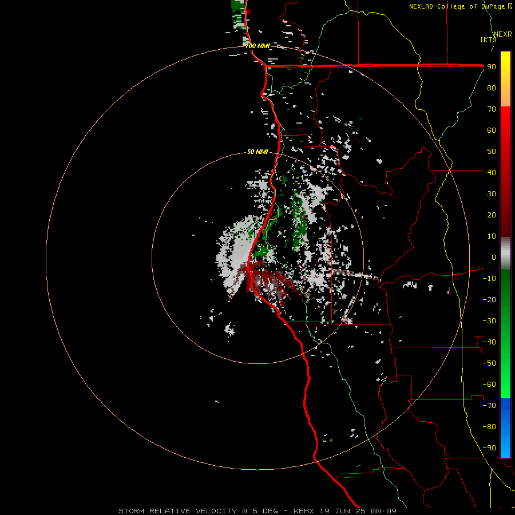Click the "100 NMI" range ring label
The width and height of the screenshot is (515, 515).
tap(257, 46)
